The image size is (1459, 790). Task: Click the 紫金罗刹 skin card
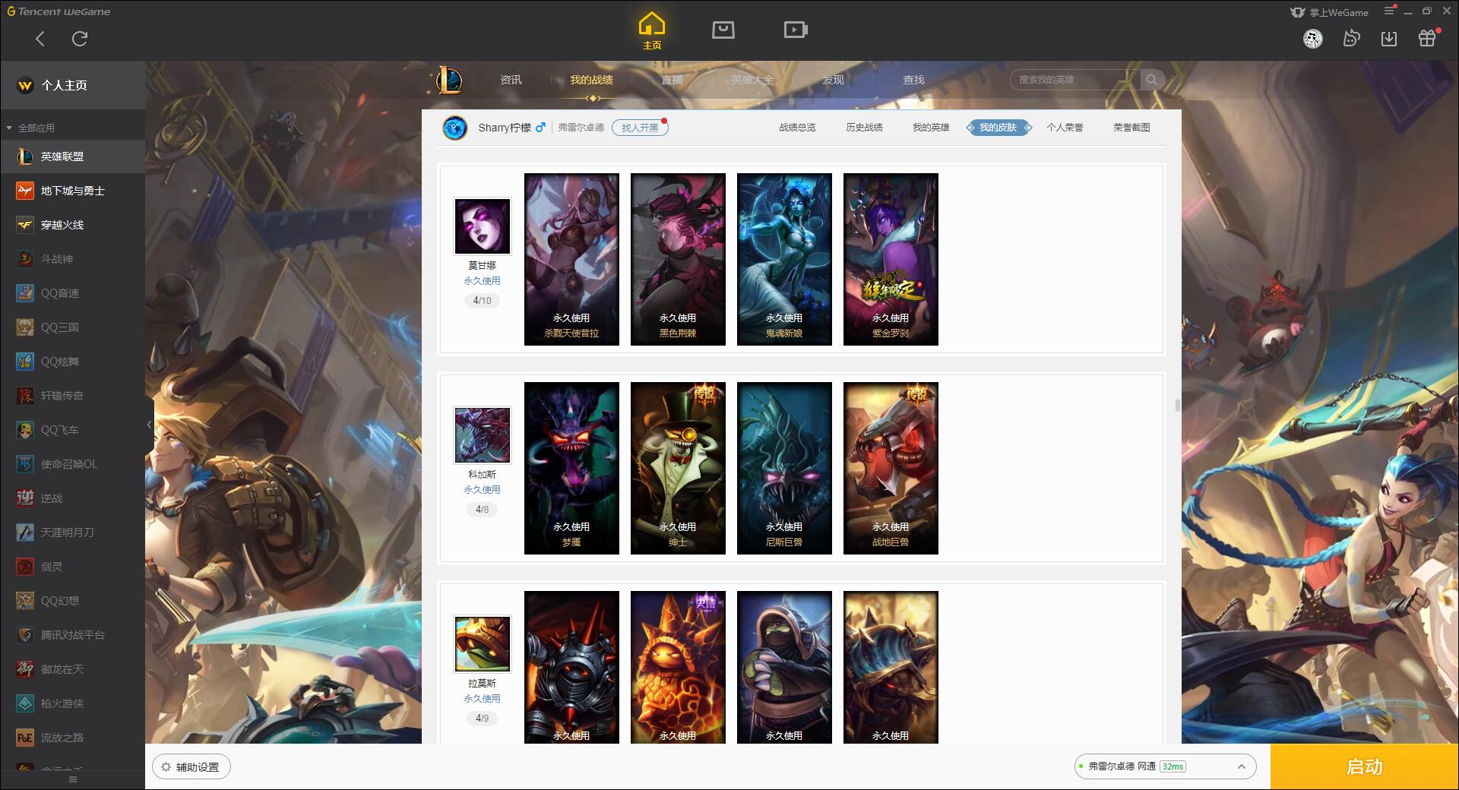click(891, 259)
